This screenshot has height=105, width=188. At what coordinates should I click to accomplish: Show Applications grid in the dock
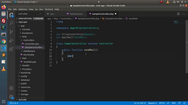4,101
